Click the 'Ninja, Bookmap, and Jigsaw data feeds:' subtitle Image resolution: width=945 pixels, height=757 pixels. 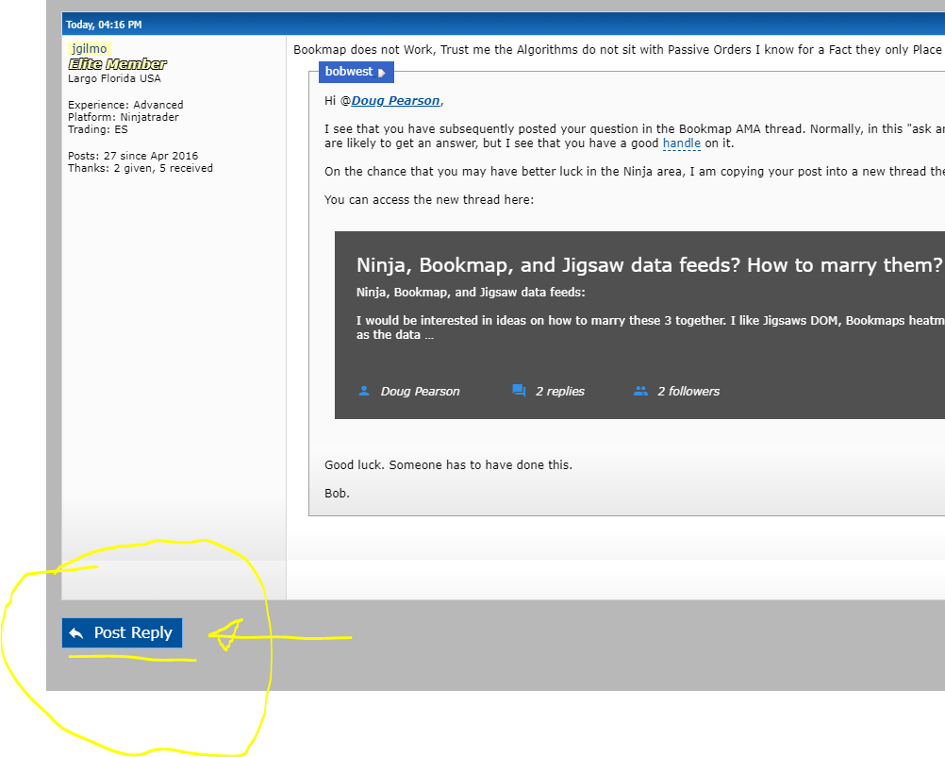click(471, 293)
